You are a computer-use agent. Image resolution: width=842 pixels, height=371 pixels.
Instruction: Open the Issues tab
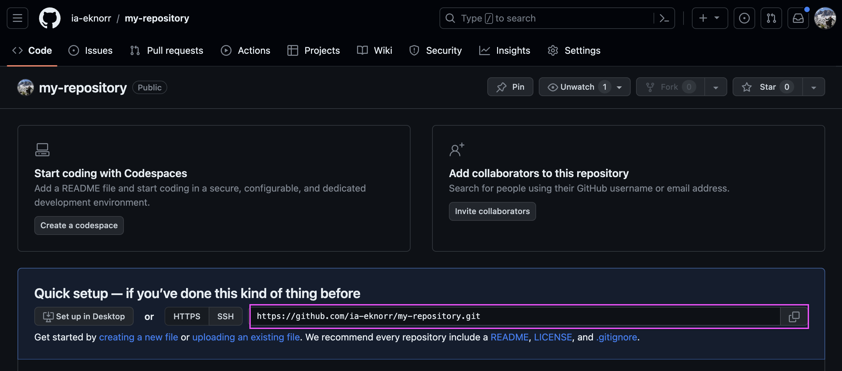91,50
